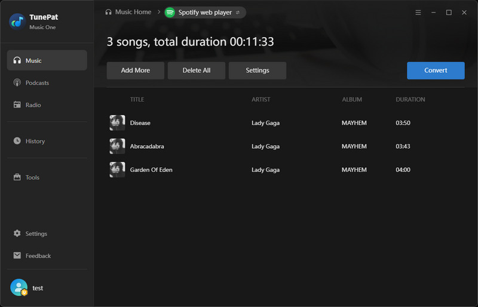This screenshot has height=307, width=478.
Task: Click the 3 songs total duration heading
Action: tap(190, 42)
